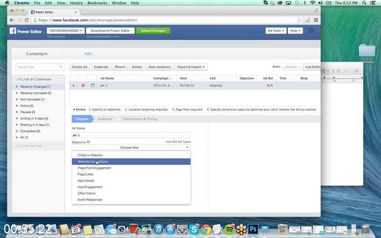Click Download to Power Editor button
This screenshot has width=381, height=238.
point(110,30)
